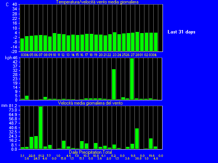
Task: Click the 46 value on wind axis
Action: tap(15, 58)
